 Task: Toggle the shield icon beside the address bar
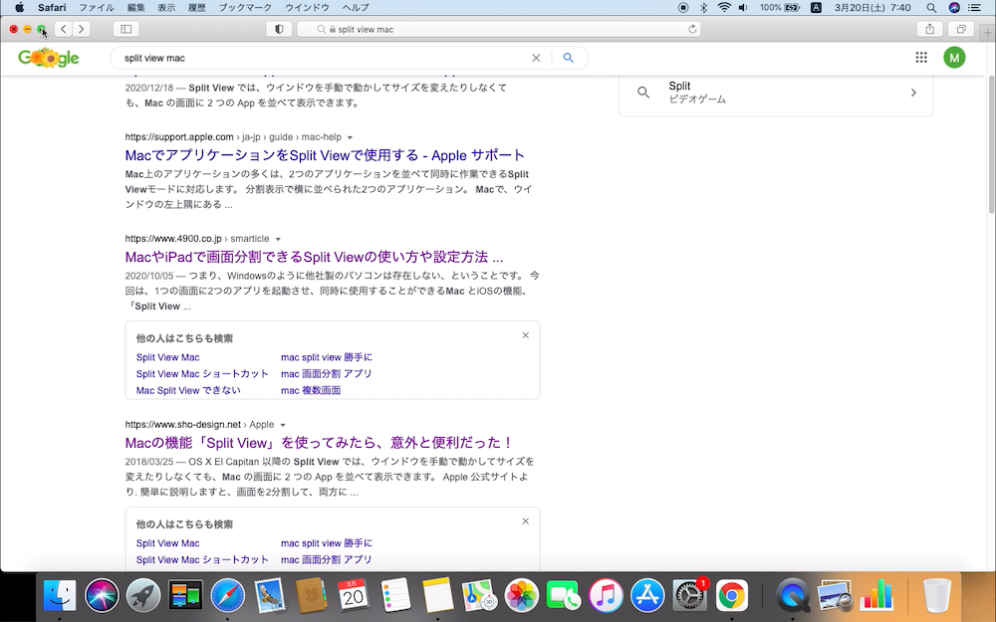pyautogui.click(x=279, y=29)
